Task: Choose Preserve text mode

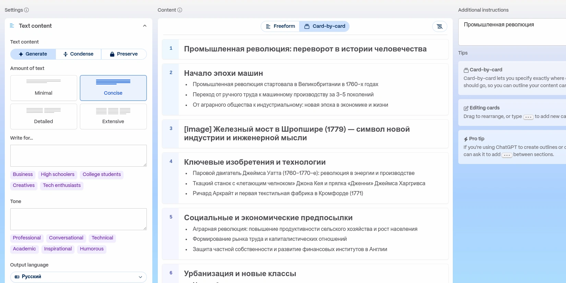Action: 124,54
